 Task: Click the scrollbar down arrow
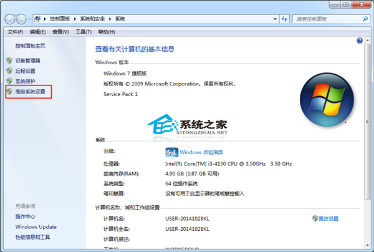click(x=367, y=245)
